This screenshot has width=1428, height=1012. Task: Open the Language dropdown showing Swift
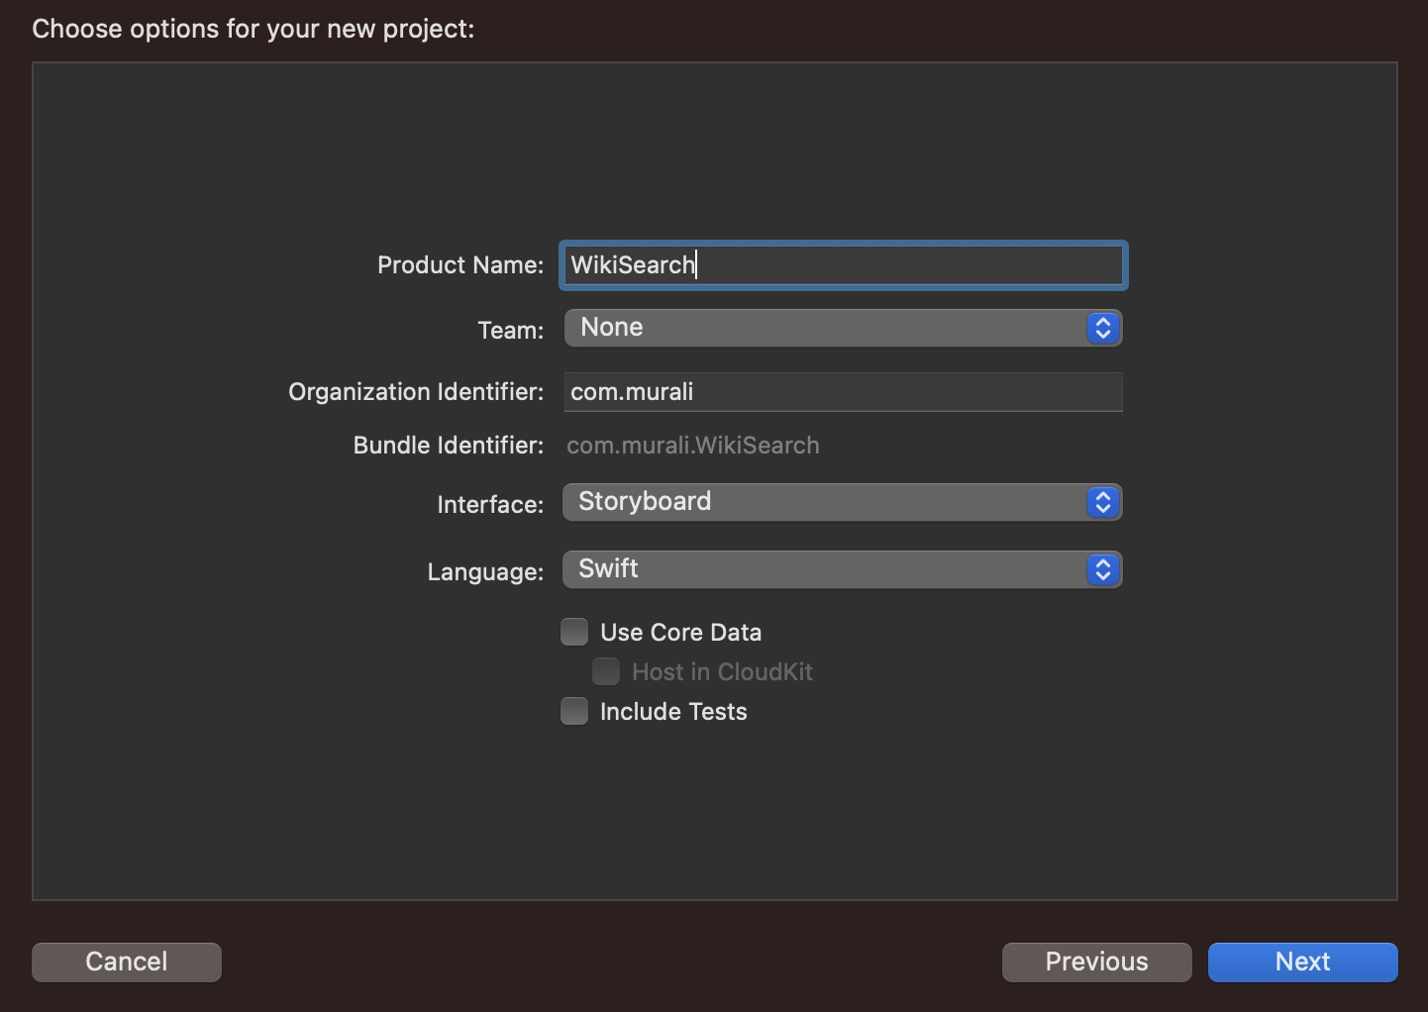coord(842,569)
